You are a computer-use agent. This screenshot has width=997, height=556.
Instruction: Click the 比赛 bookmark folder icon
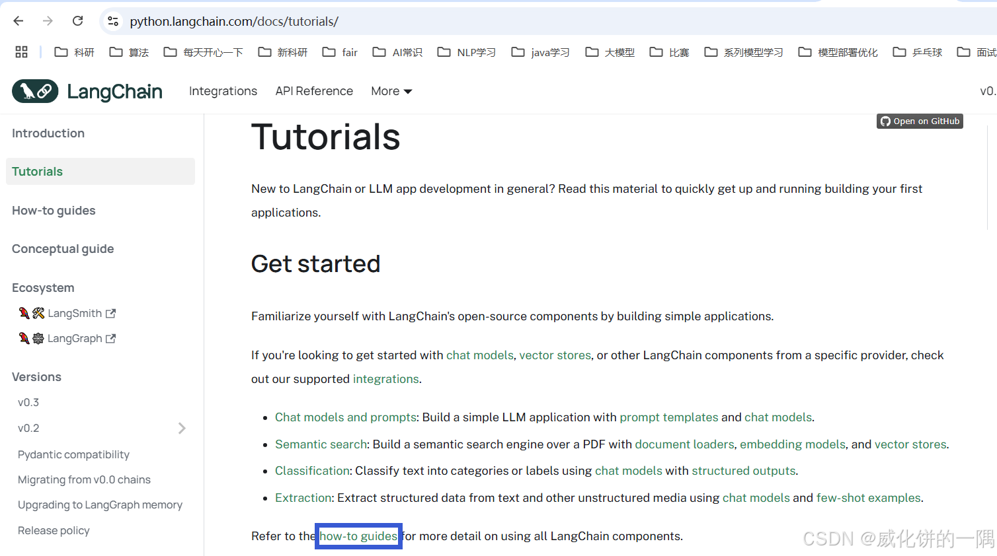click(656, 52)
